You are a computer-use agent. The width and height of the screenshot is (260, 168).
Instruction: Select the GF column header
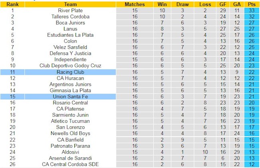222,4
